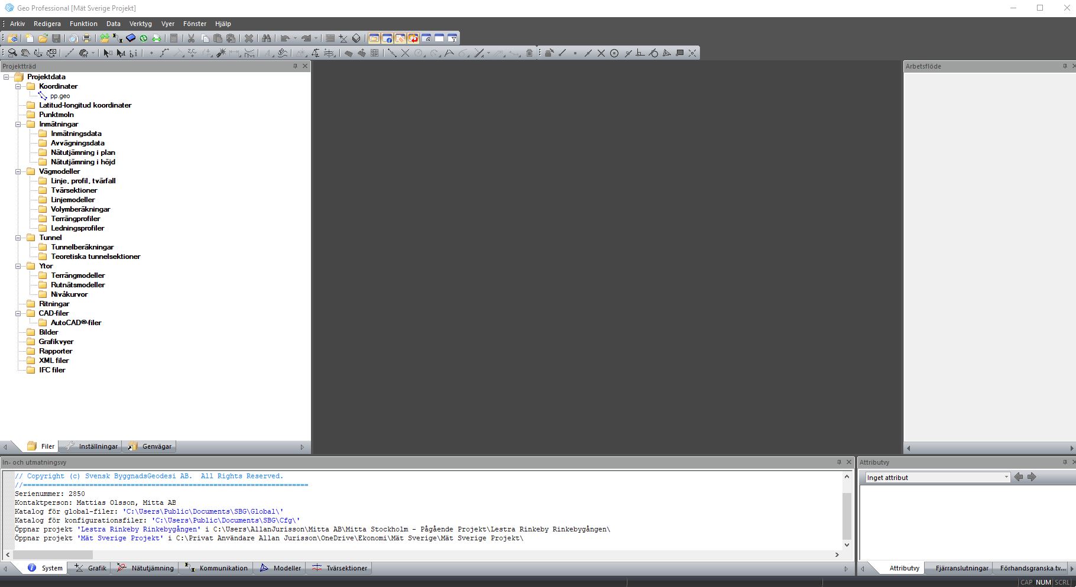Screen dimensions: 1076x587
Task: Switch to the Nätutjämning output tab
Action: (x=145, y=568)
